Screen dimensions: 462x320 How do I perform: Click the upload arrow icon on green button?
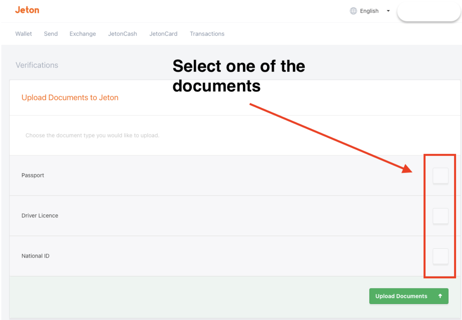(x=440, y=296)
